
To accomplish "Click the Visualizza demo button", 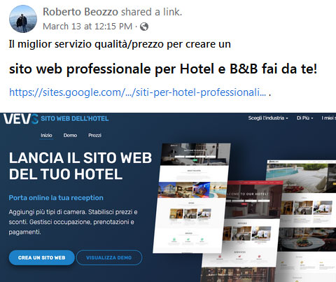I will (x=109, y=258).
